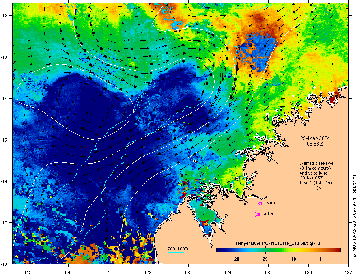This screenshot has height=276, width=357.
Task: Click the 29 value on the temperature scale
Action: point(265,259)
